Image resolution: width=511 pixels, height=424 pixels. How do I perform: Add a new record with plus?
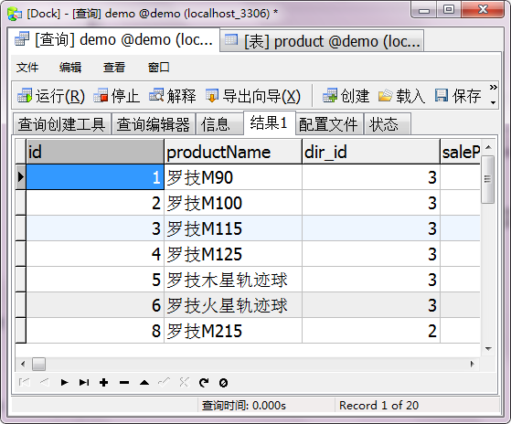click(104, 382)
